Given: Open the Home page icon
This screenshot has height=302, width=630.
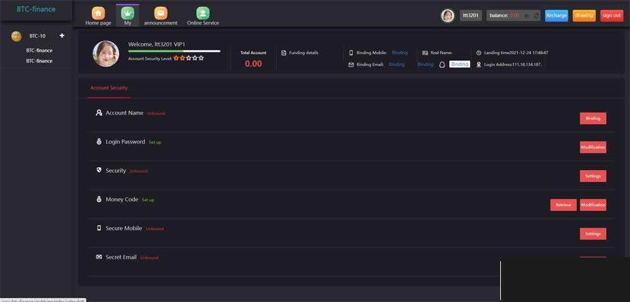Looking at the screenshot, I should (x=98, y=13).
